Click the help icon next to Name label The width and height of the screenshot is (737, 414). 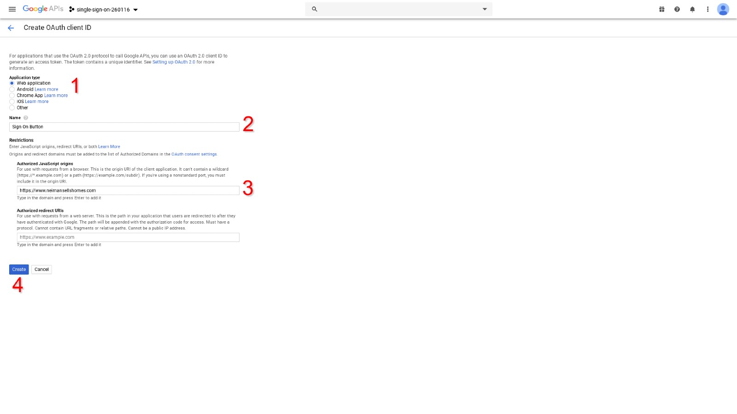click(x=26, y=118)
